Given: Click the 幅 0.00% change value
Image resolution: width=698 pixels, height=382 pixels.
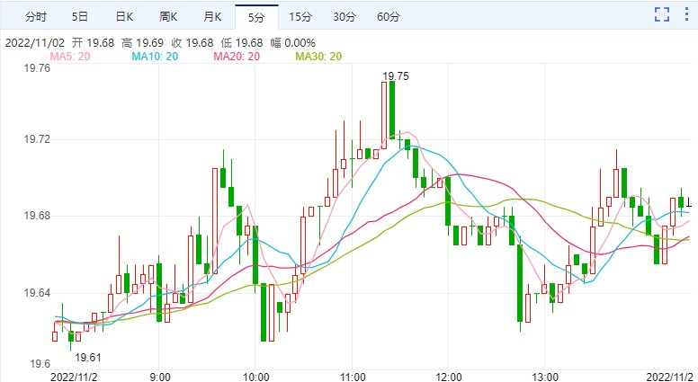Looking at the screenshot, I should 293,43.
